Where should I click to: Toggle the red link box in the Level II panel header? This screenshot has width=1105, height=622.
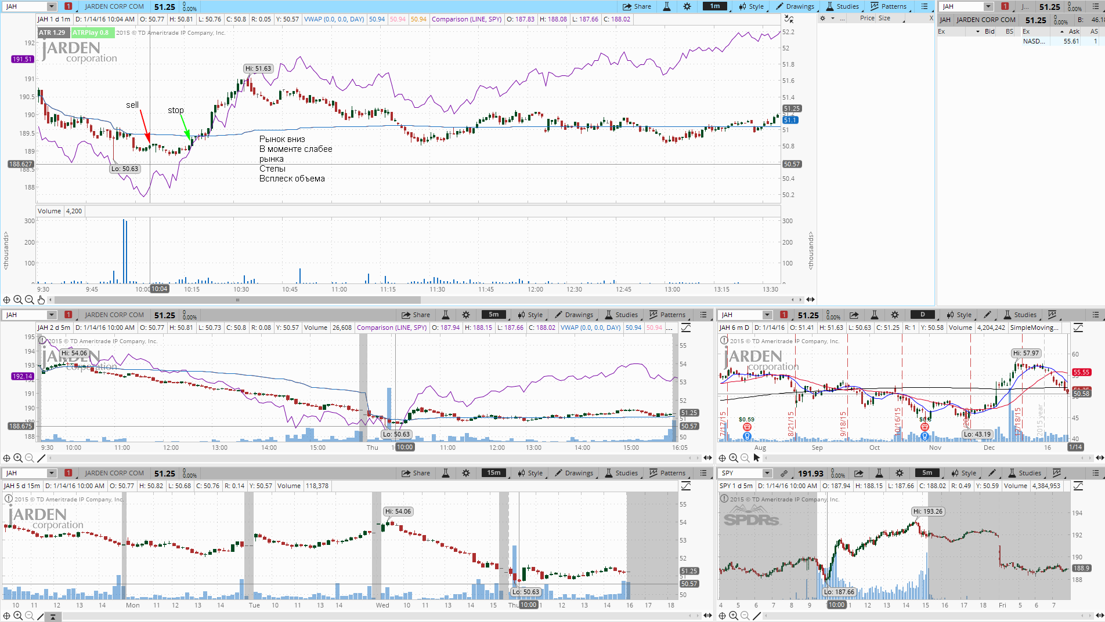[1005, 6]
